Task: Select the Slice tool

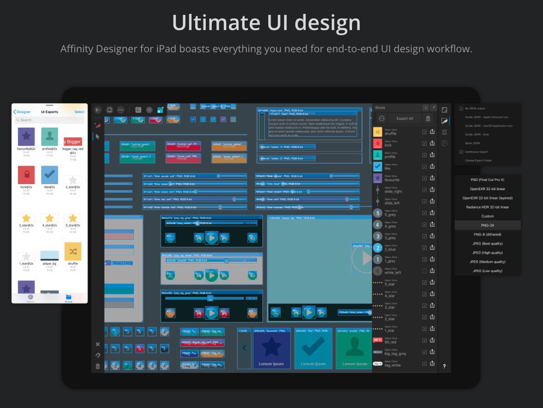Action: point(98,125)
